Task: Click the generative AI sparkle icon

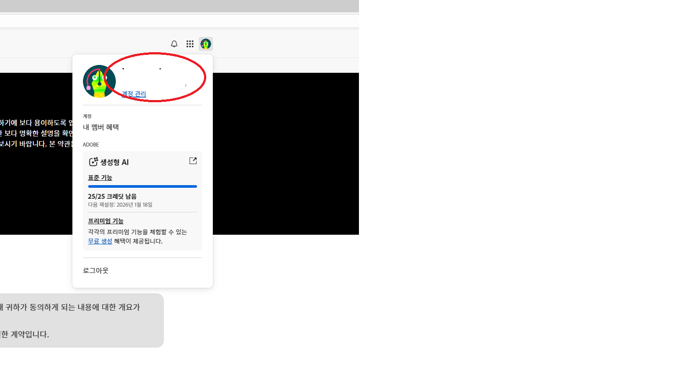Action: point(93,162)
